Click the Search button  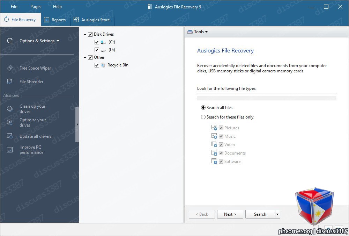click(x=260, y=214)
